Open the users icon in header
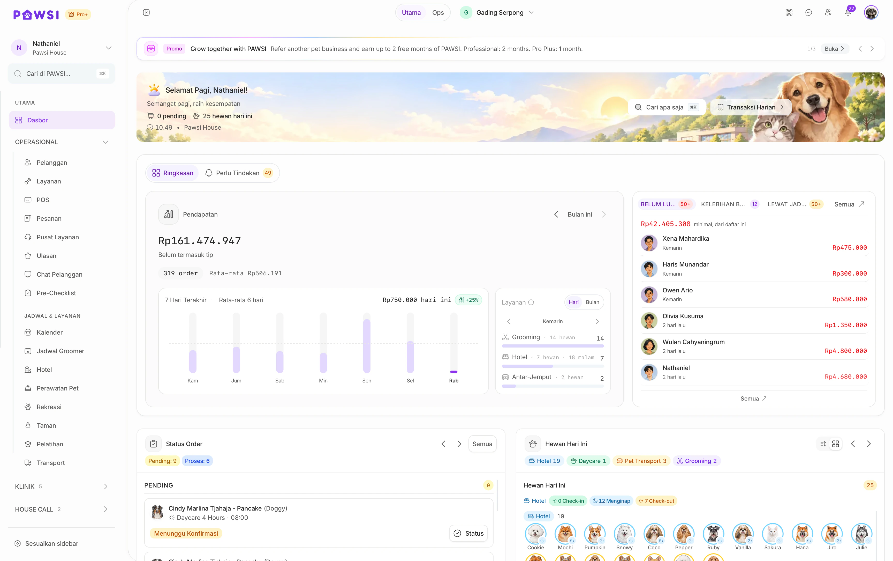 point(828,13)
